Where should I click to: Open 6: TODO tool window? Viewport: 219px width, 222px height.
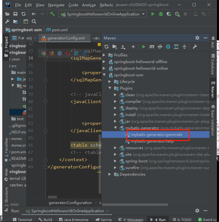[182, 220]
